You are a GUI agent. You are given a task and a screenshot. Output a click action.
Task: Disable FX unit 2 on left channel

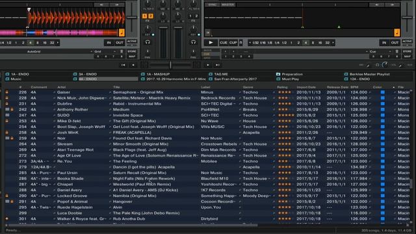pyautogui.click(x=150, y=16)
